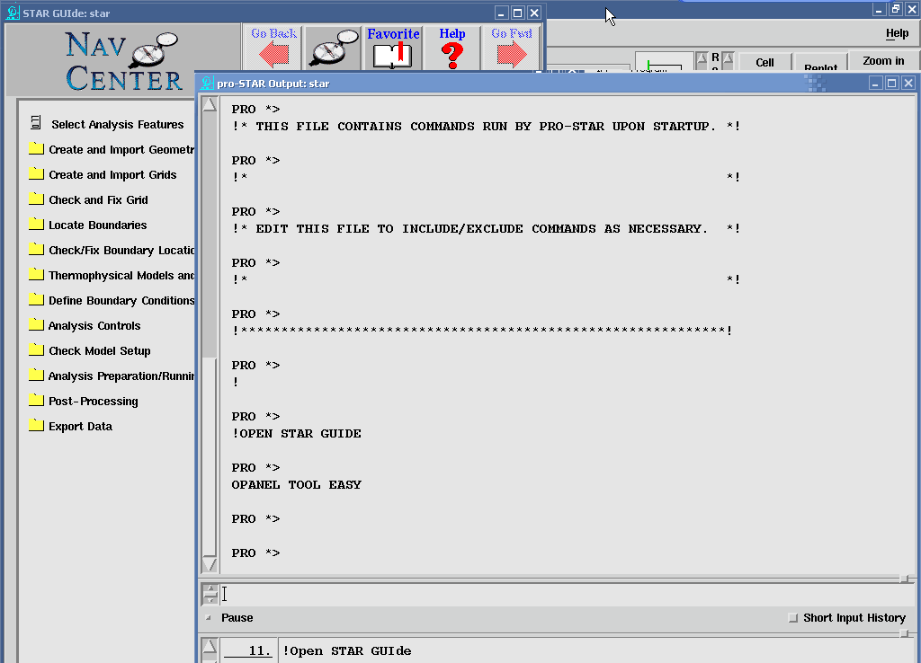Open the Create and Import Geometry folder
921x663 pixels.
coord(36,148)
